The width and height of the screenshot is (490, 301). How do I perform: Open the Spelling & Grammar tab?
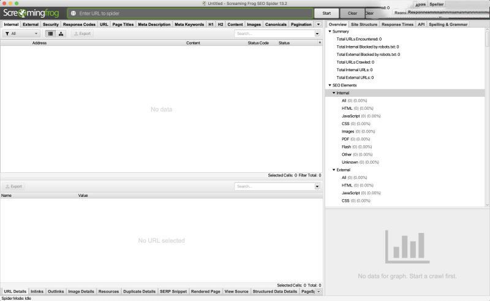(448, 25)
